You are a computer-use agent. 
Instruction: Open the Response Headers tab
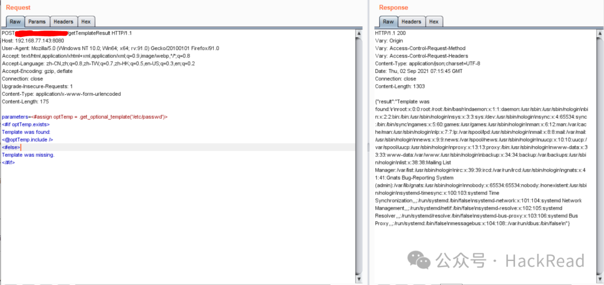(412, 22)
